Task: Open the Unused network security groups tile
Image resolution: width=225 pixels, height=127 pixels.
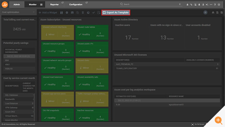Action: [x=58, y=66]
